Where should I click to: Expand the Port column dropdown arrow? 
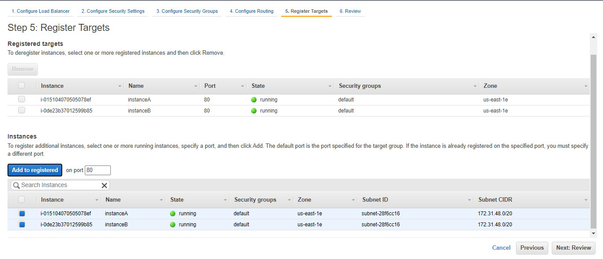(242, 86)
